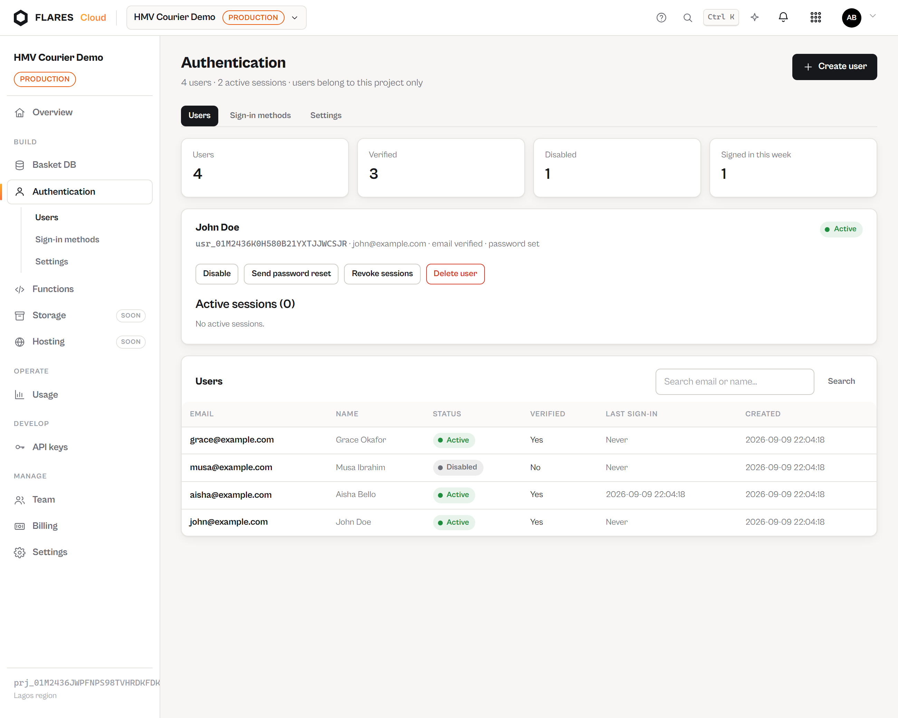Open Settings in Authentication sidebar submenu

[x=51, y=261]
